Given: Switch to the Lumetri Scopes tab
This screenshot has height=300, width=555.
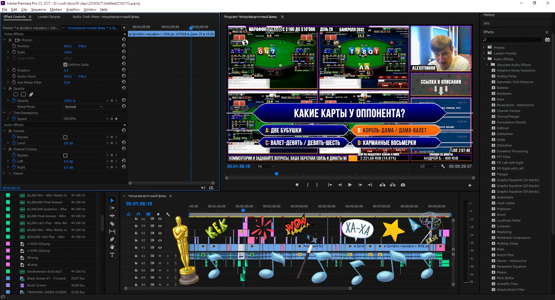Looking at the screenshot, I should pyautogui.click(x=49, y=17).
